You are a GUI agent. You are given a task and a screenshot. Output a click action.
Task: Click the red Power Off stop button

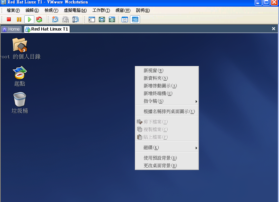pyautogui.click(x=9, y=19)
